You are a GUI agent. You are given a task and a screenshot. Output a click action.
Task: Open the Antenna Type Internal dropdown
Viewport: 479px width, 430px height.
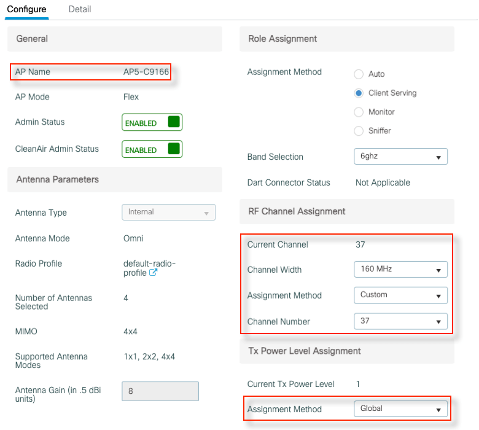(168, 212)
